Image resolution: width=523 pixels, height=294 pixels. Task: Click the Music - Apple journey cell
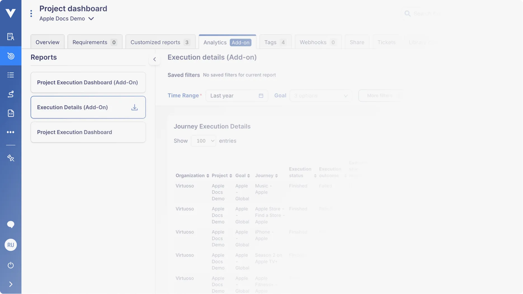263,189
